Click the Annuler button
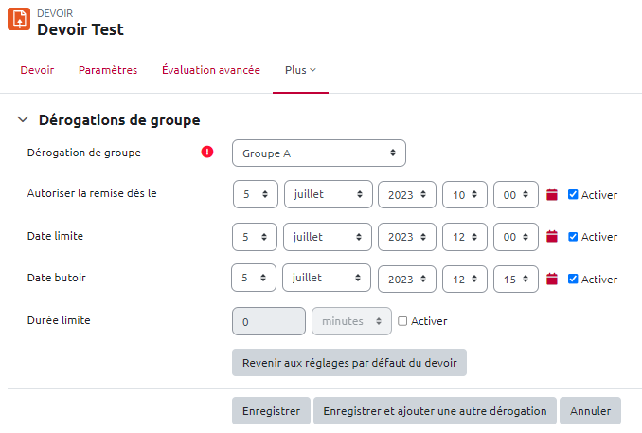This screenshot has height=433, width=642. point(591,411)
